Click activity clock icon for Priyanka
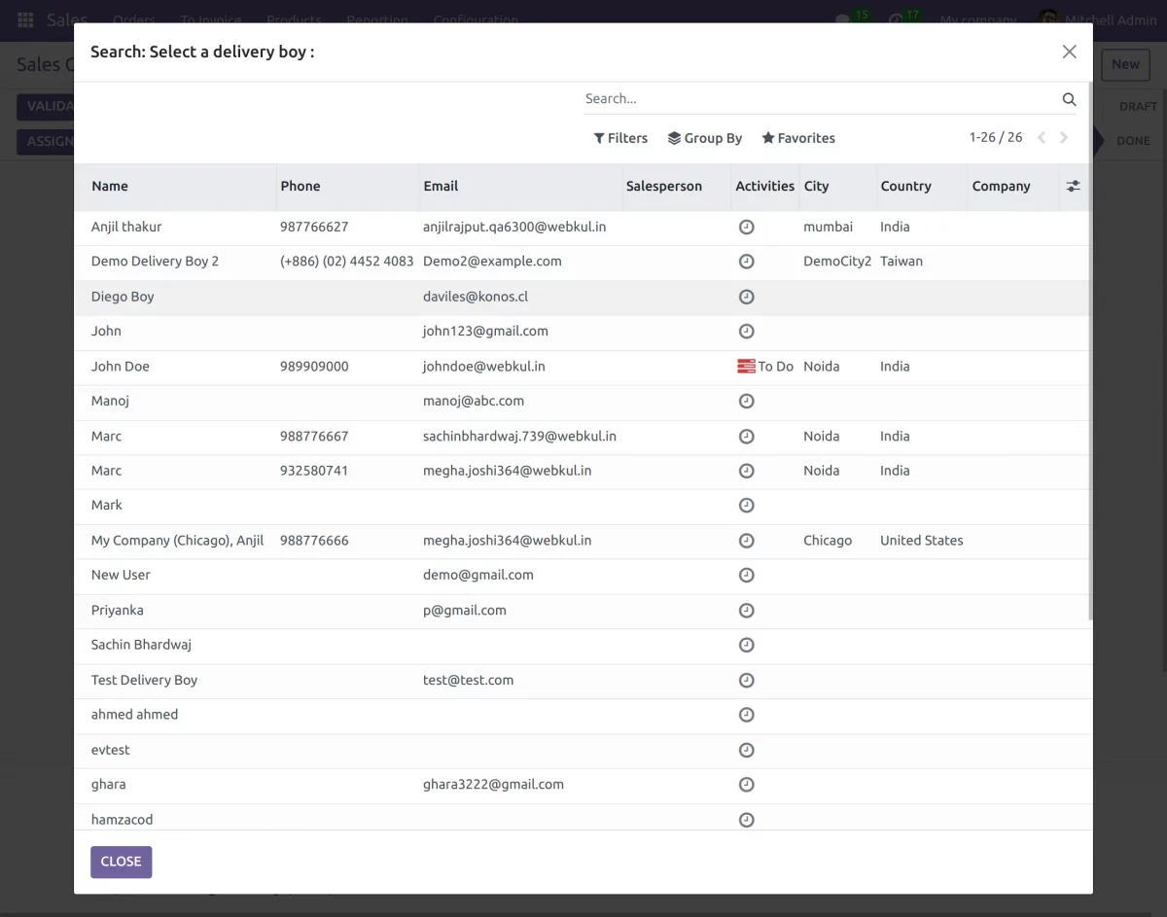This screenshot has width=1167, height=917. click(x=746, y=611)
